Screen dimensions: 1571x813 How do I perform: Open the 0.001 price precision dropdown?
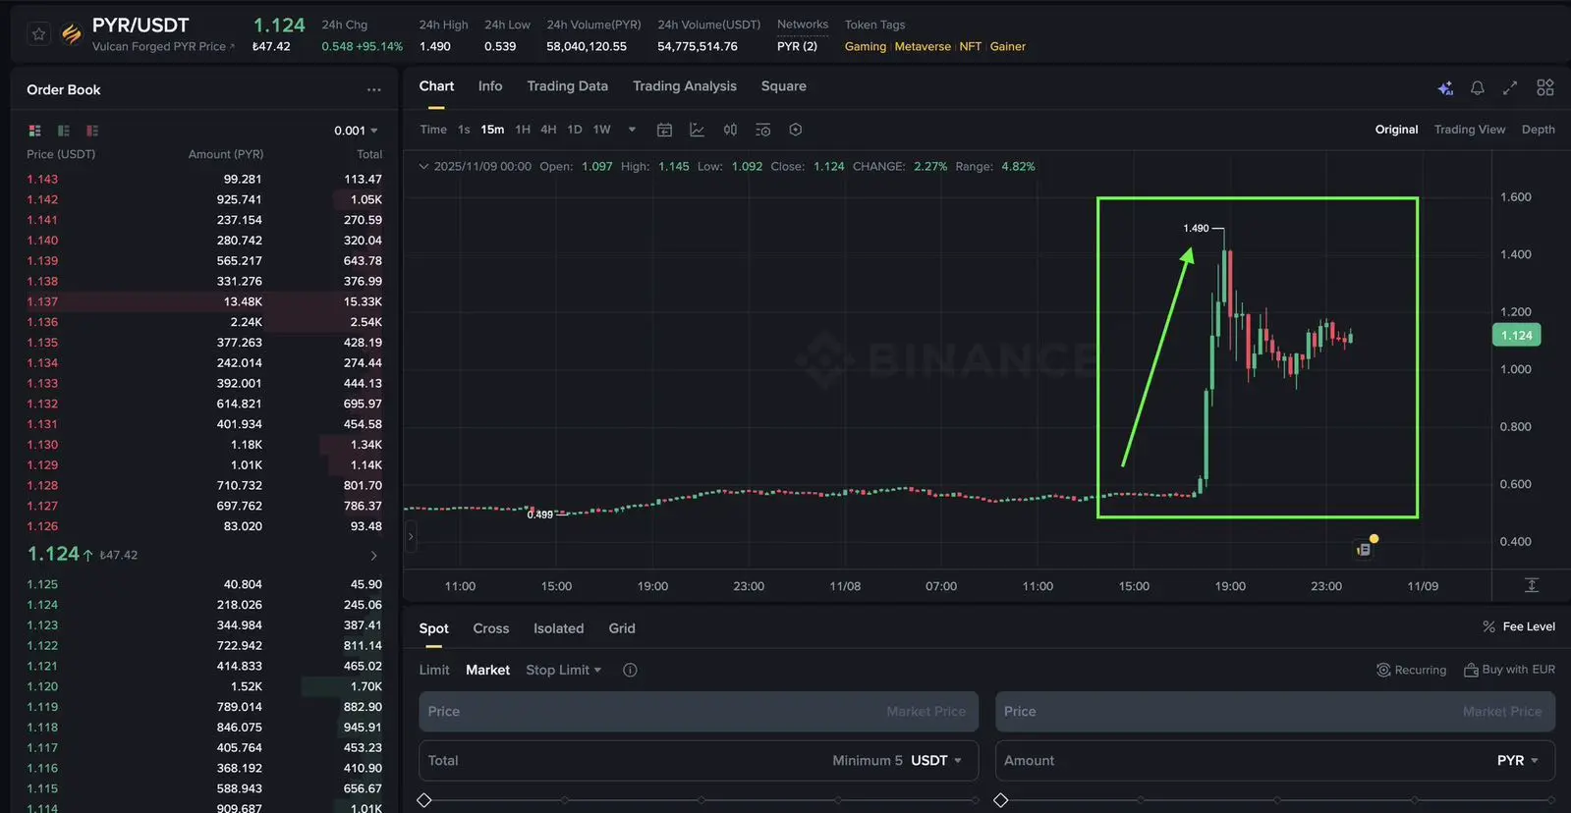pos(356,131)
